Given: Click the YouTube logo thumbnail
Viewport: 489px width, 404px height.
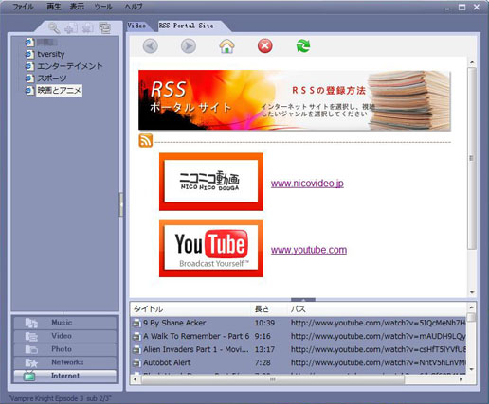Looking at the screenshot, I should (x=211, y=248).
